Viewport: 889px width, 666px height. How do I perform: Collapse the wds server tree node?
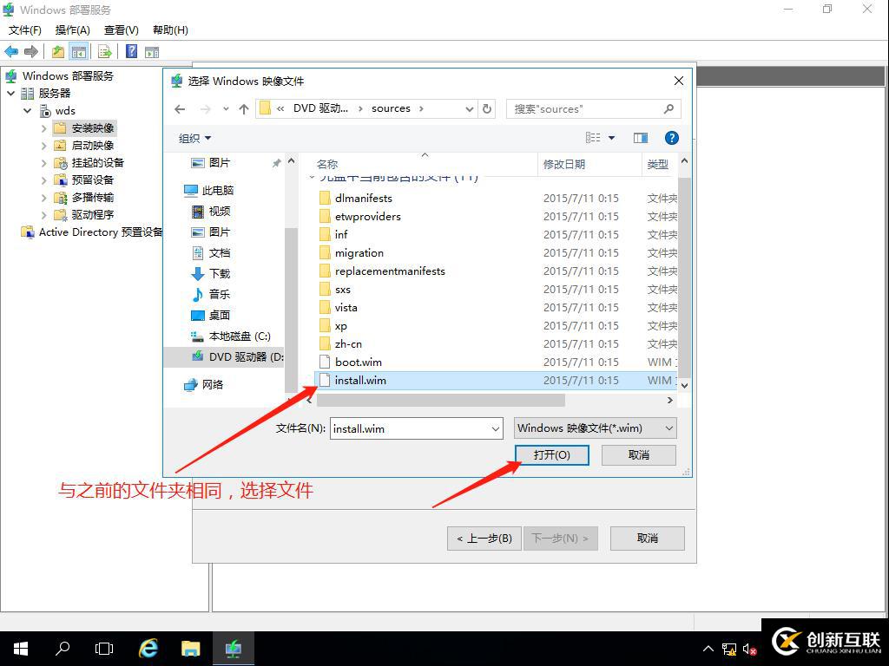27,110
